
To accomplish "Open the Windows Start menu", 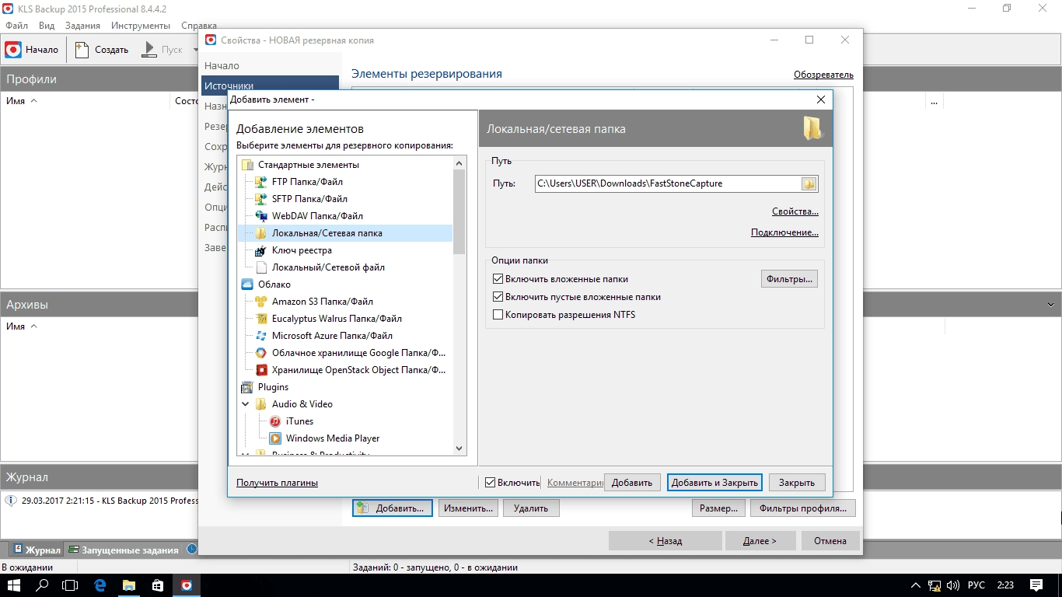I will tap(14, 585).
